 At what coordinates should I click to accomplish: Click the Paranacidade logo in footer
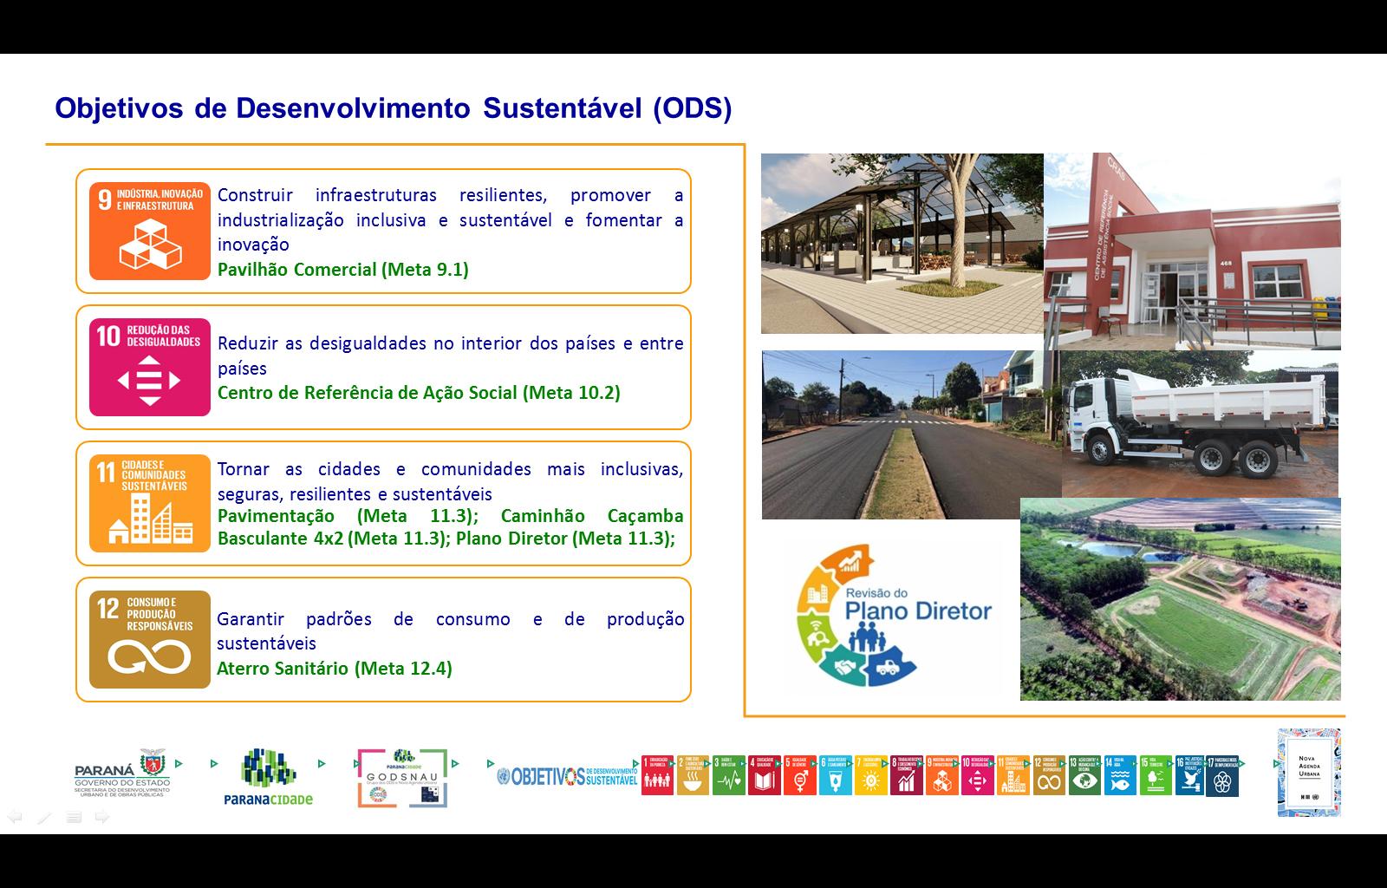pyautogui.click(x=268, y=777)
